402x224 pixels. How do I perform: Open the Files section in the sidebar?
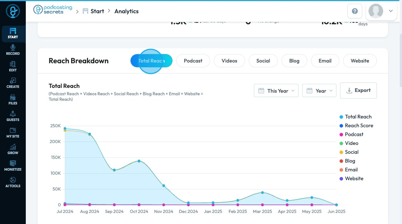13,100
